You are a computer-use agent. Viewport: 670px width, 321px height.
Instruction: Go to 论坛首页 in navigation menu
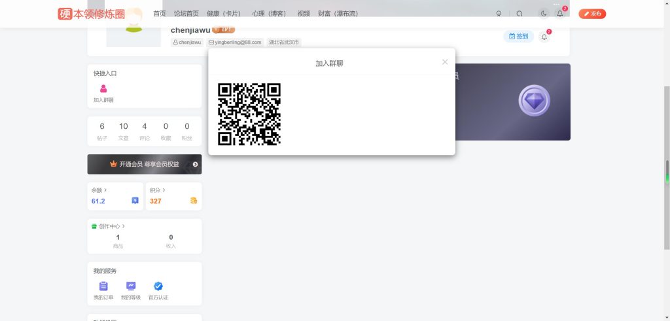tap(186, 14)
